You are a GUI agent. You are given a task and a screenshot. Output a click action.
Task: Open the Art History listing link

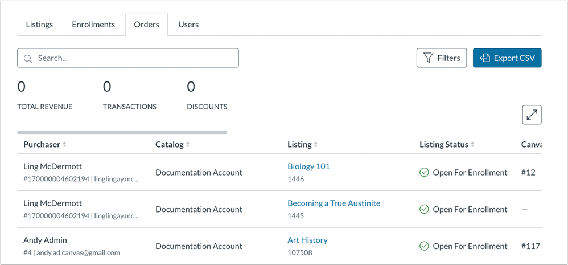click(x=307, y=240)
